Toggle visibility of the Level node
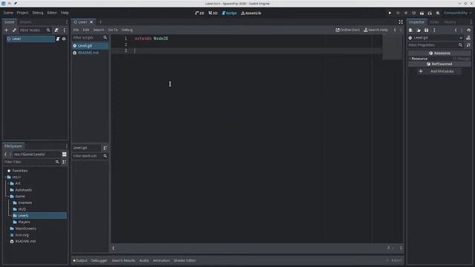Viewport: 475px width, 267px height. point(64,39)
